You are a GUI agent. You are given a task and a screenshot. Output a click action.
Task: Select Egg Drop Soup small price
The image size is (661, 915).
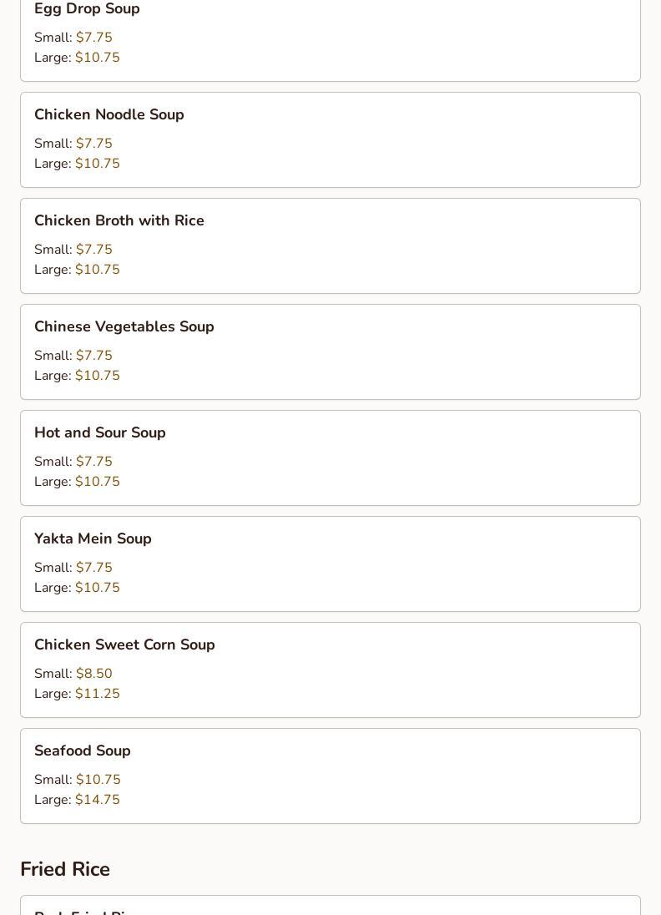click(93, 38)
